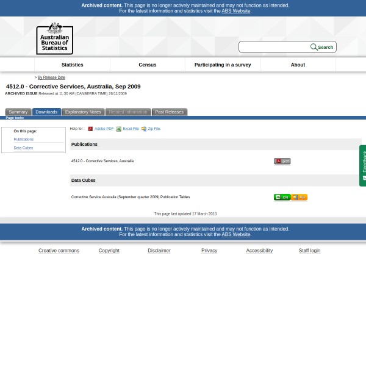This screenshot has width=366, height=366.
Task: Click the Zip File help icon
Action: coord(144,129)
